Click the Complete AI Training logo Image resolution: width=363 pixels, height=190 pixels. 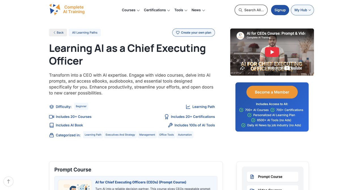point(67,9)
